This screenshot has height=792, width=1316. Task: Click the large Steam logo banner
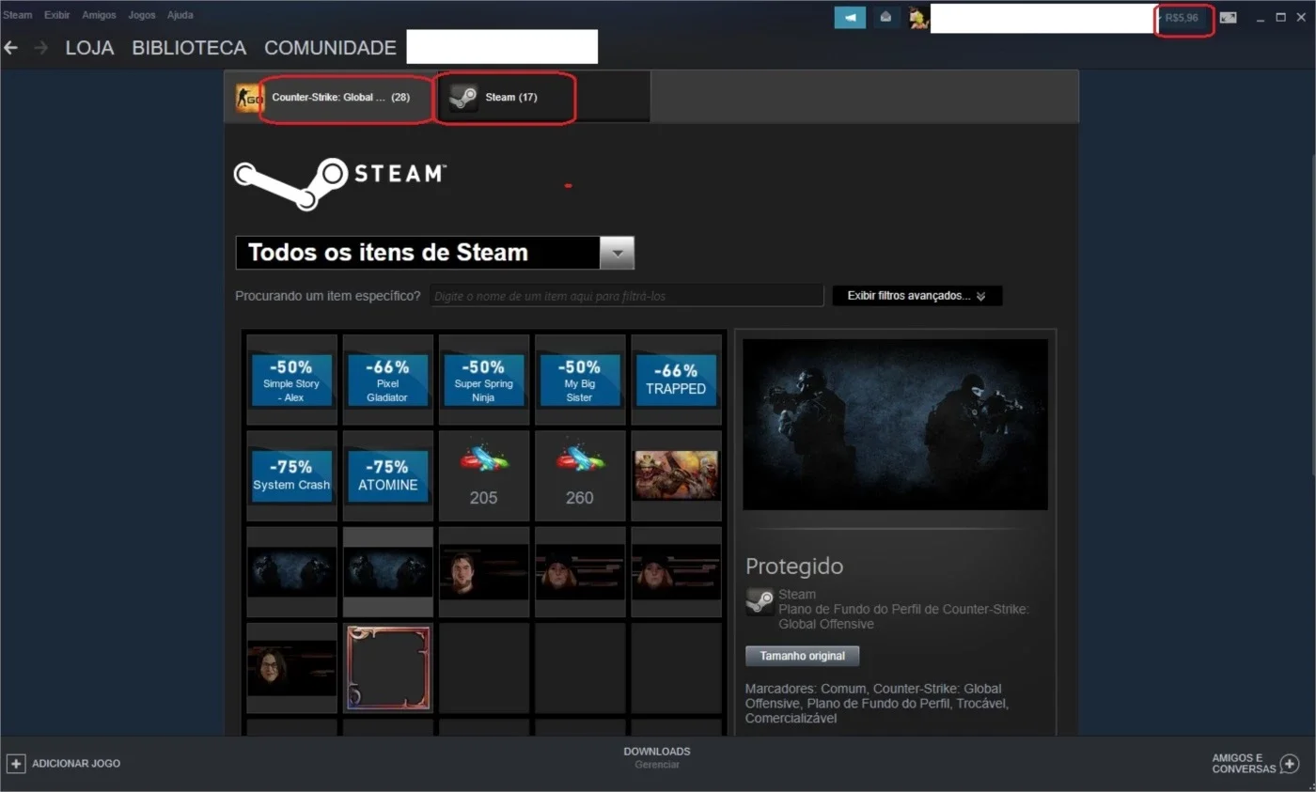(x=340, y=184)
